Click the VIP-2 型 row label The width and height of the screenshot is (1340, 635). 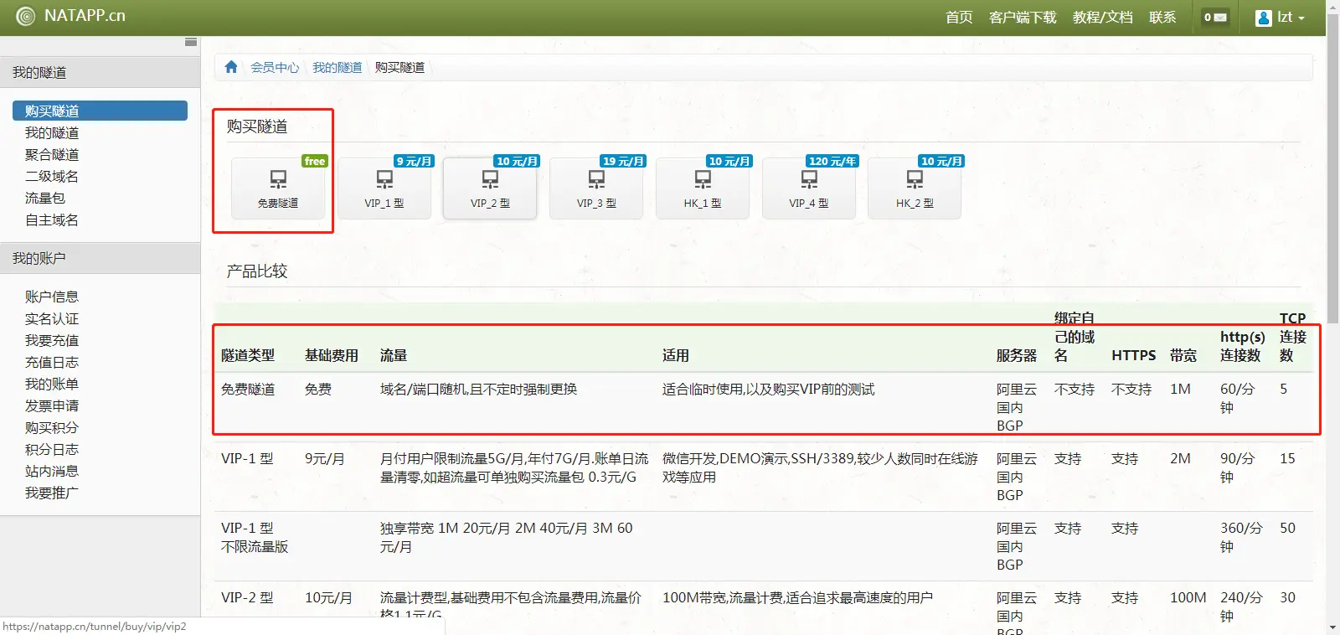coord(247,597)
